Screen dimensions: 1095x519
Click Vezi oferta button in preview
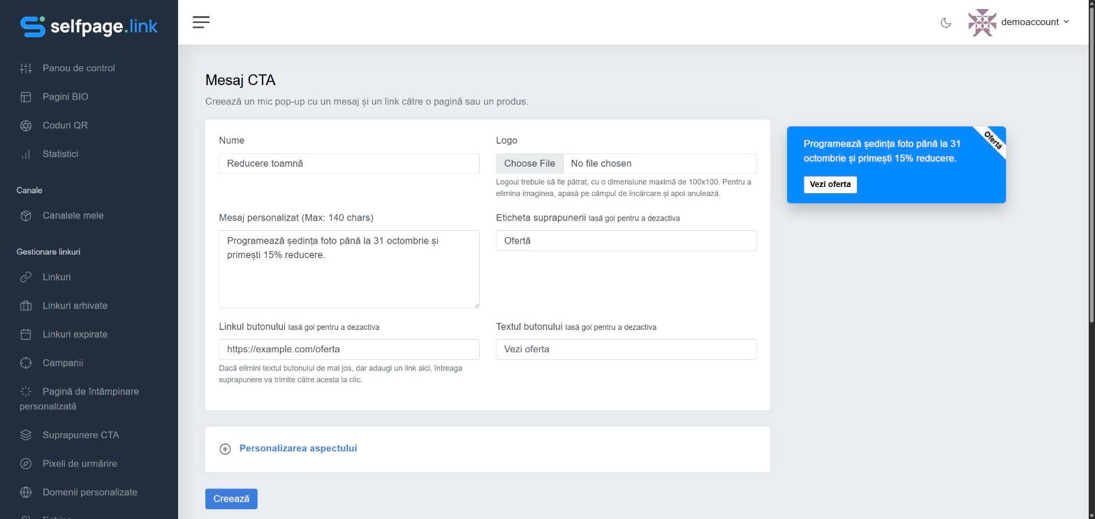pyautogui.click(x=830, y=184)
